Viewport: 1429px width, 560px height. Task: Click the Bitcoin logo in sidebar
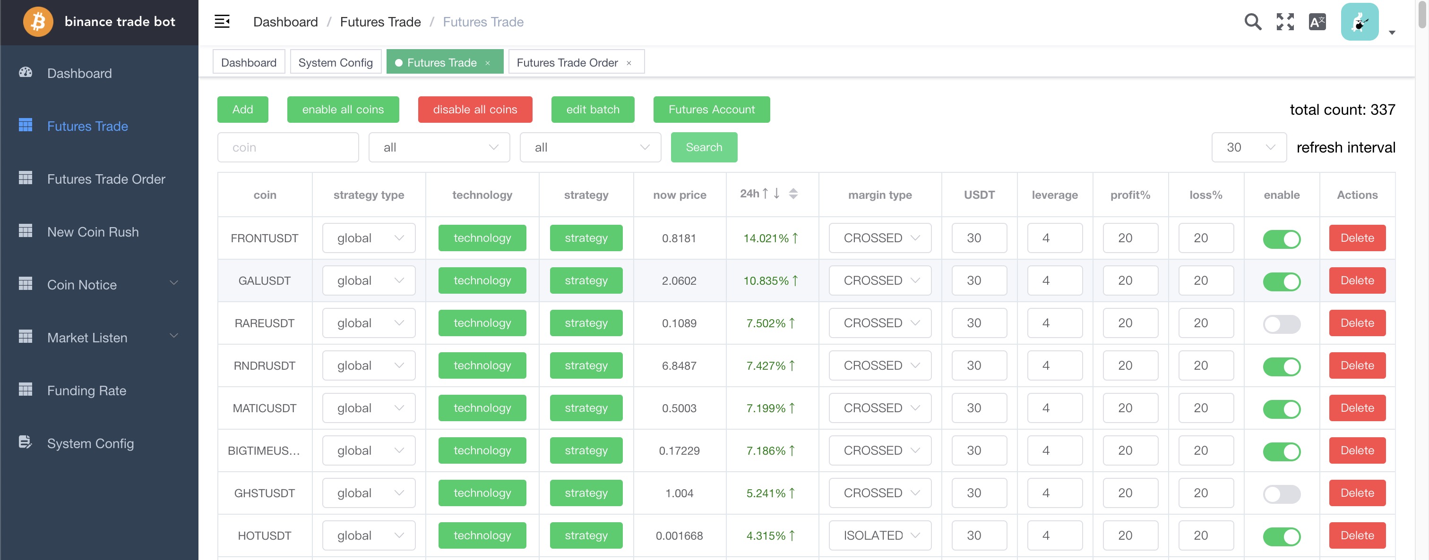(38, 22)
